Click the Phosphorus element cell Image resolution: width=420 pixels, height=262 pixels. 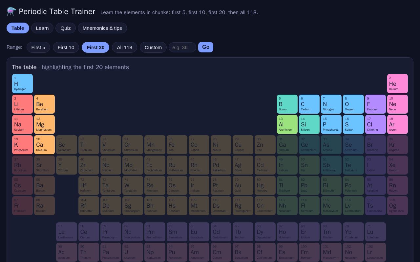331,124
